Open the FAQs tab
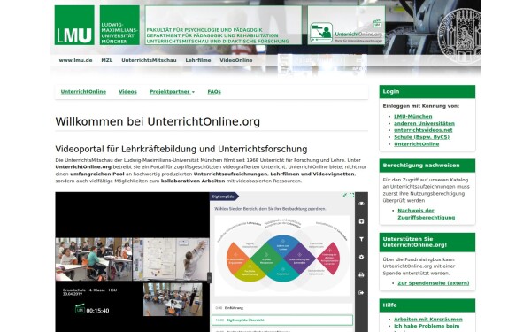This screenshot has height=332, width=531. [x=214, y=92]
